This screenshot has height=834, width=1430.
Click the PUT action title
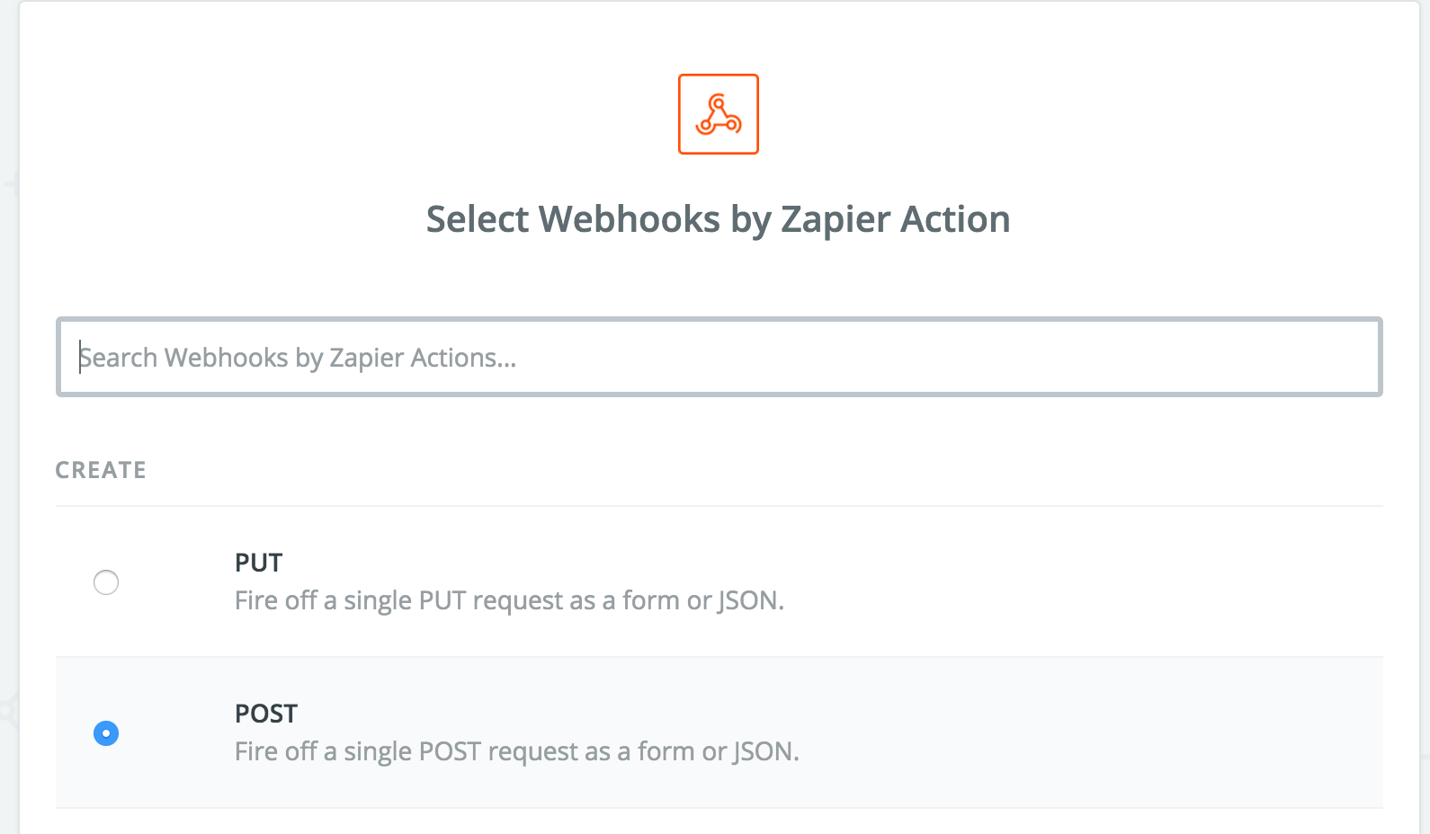258,563
